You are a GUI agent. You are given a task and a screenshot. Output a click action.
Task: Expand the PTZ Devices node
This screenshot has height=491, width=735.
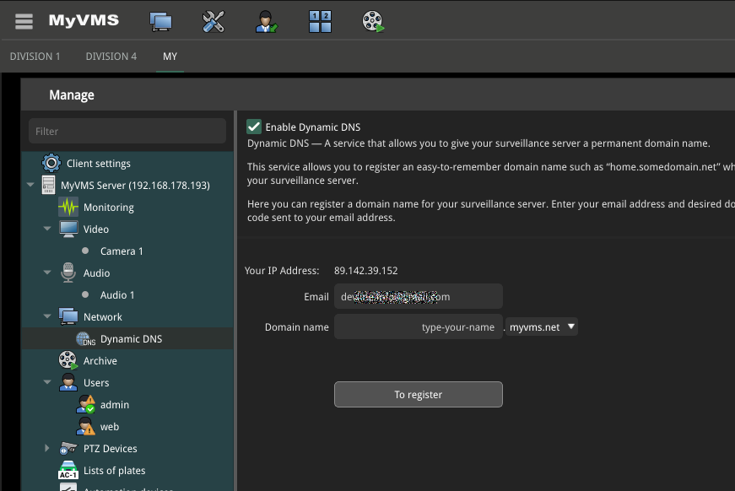(48, 449)
